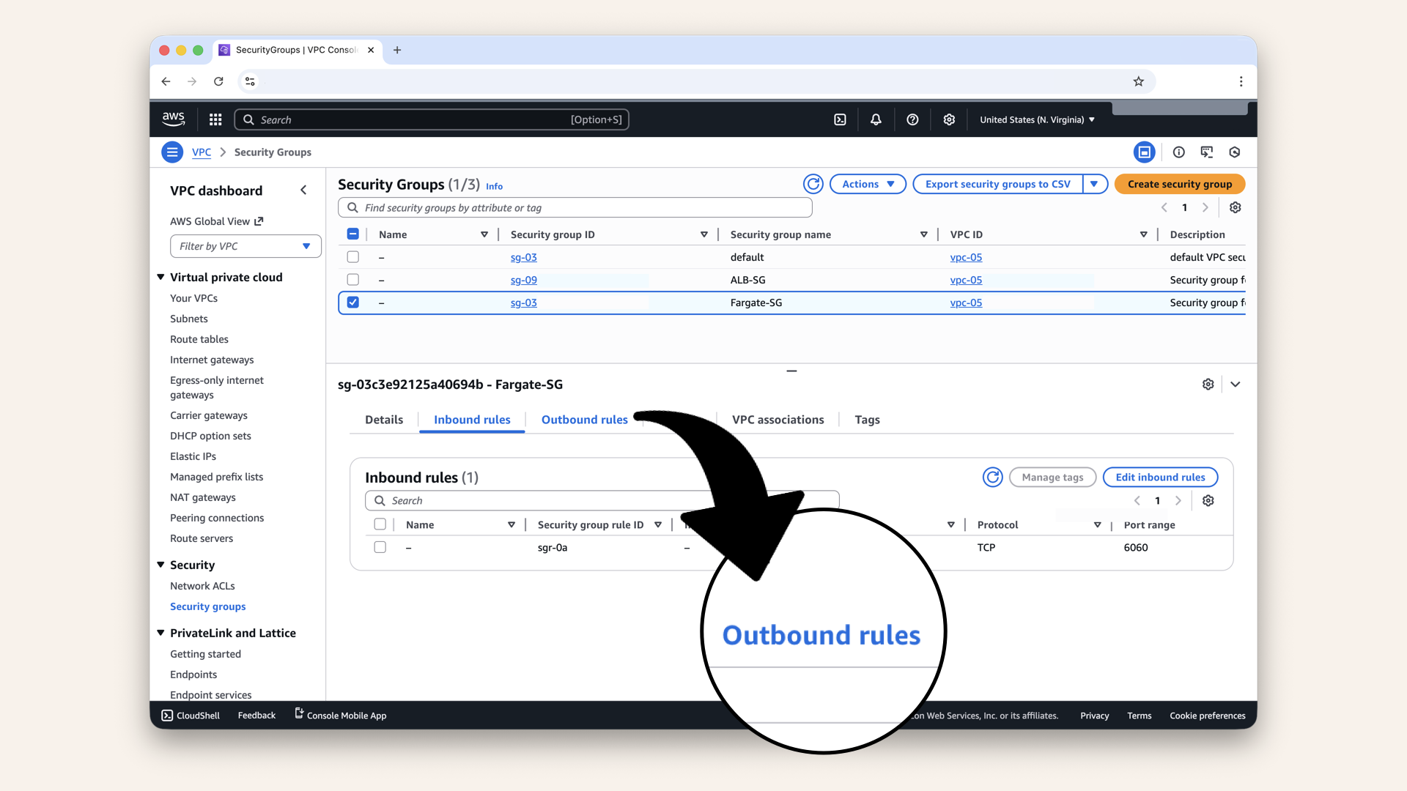Click inside the Find security groups search field
1407x791 pixels.
(575, 207)
